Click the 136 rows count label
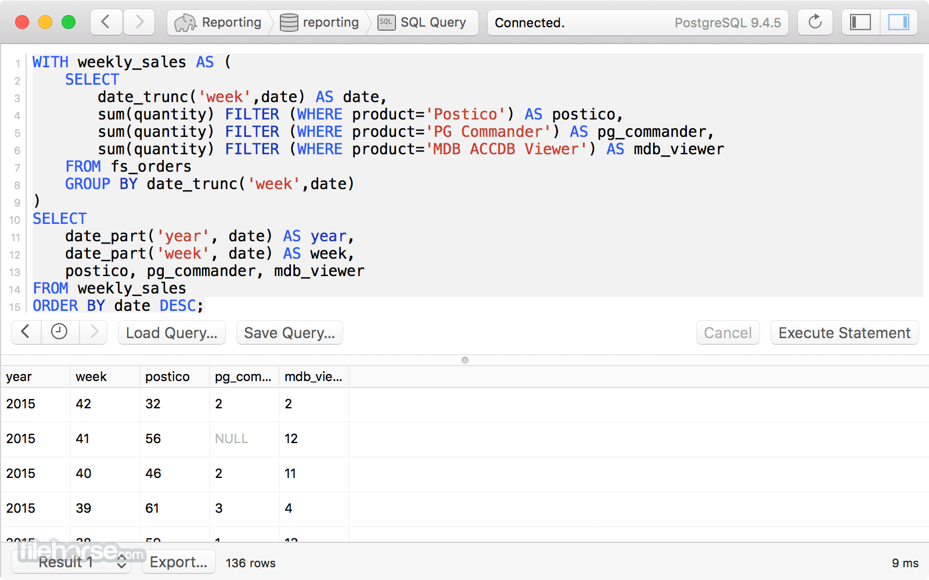The height and width of the screenshot is (580, 929). coord(251,563)
